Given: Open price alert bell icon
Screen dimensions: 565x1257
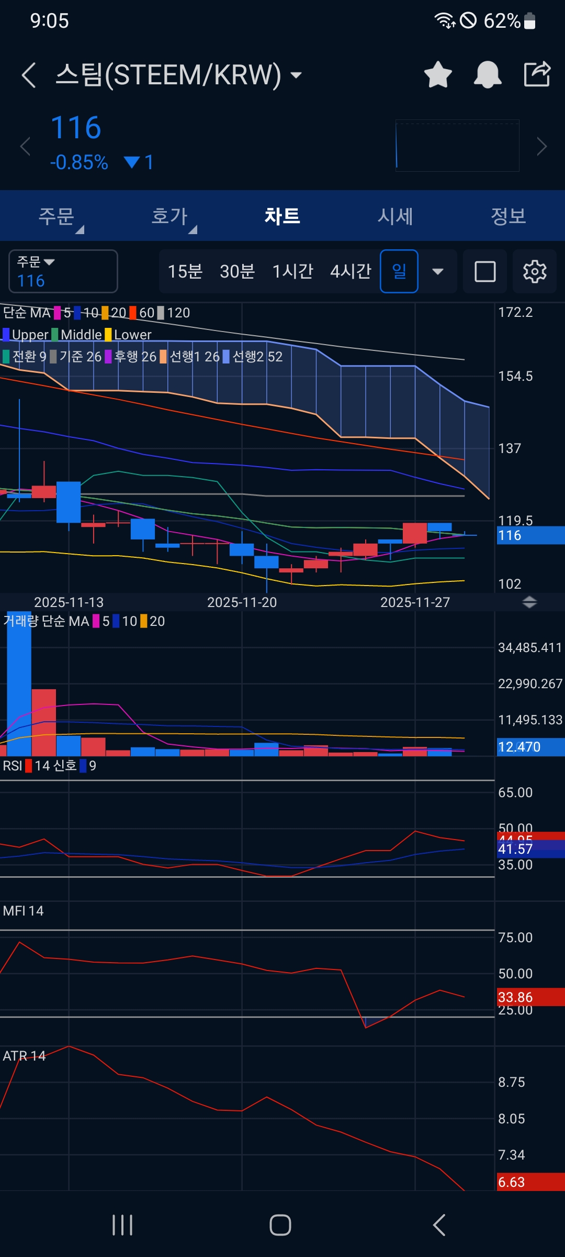Looking at the screenshot, I should pyautogui.click(x=488, y=74).
